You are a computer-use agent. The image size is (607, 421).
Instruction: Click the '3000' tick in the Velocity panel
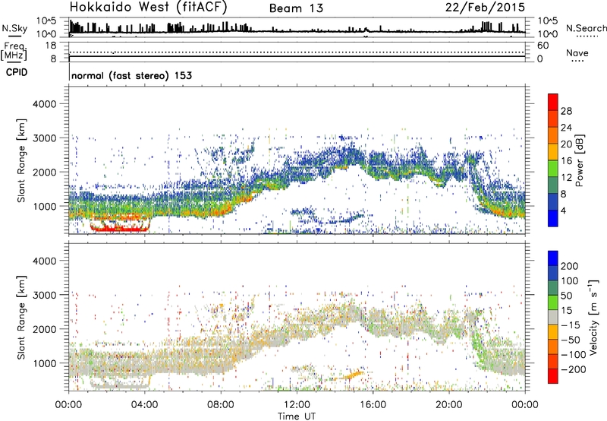(44, 295)
